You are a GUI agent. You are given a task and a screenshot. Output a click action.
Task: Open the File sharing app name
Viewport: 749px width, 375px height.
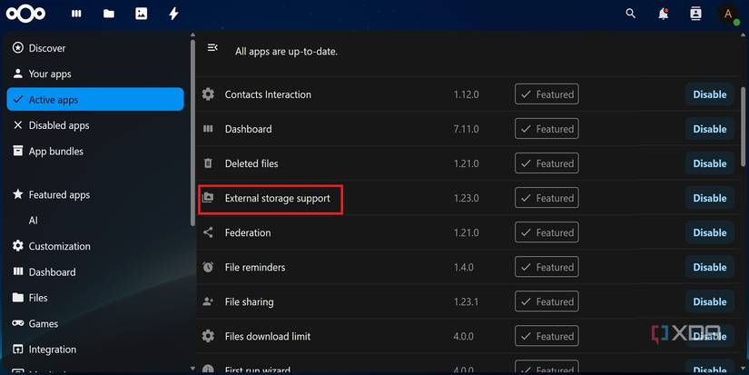[250, 302]
